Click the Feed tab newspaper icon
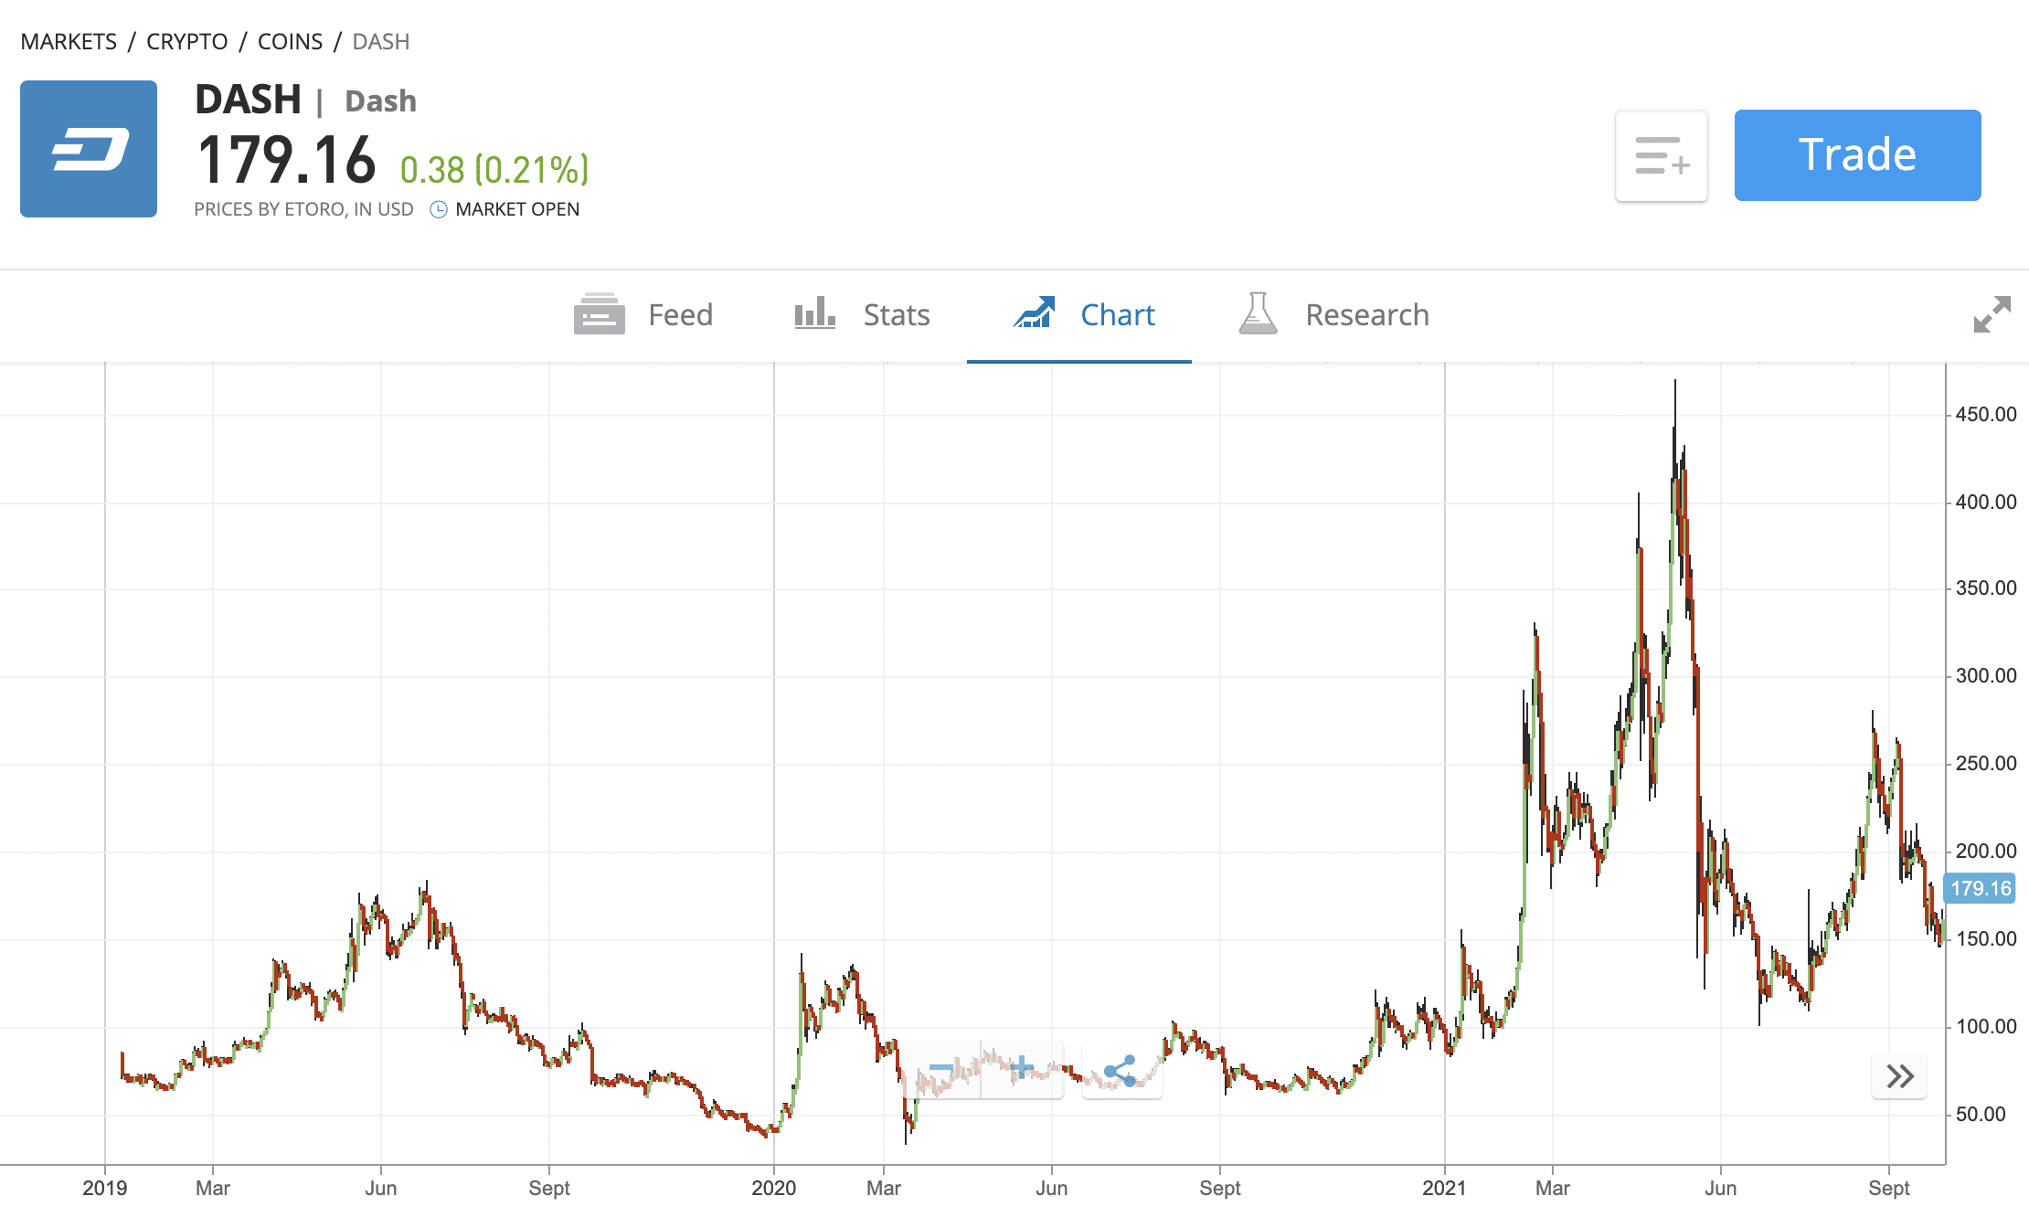This screenshot has width=2029, height=1217. 600,314
